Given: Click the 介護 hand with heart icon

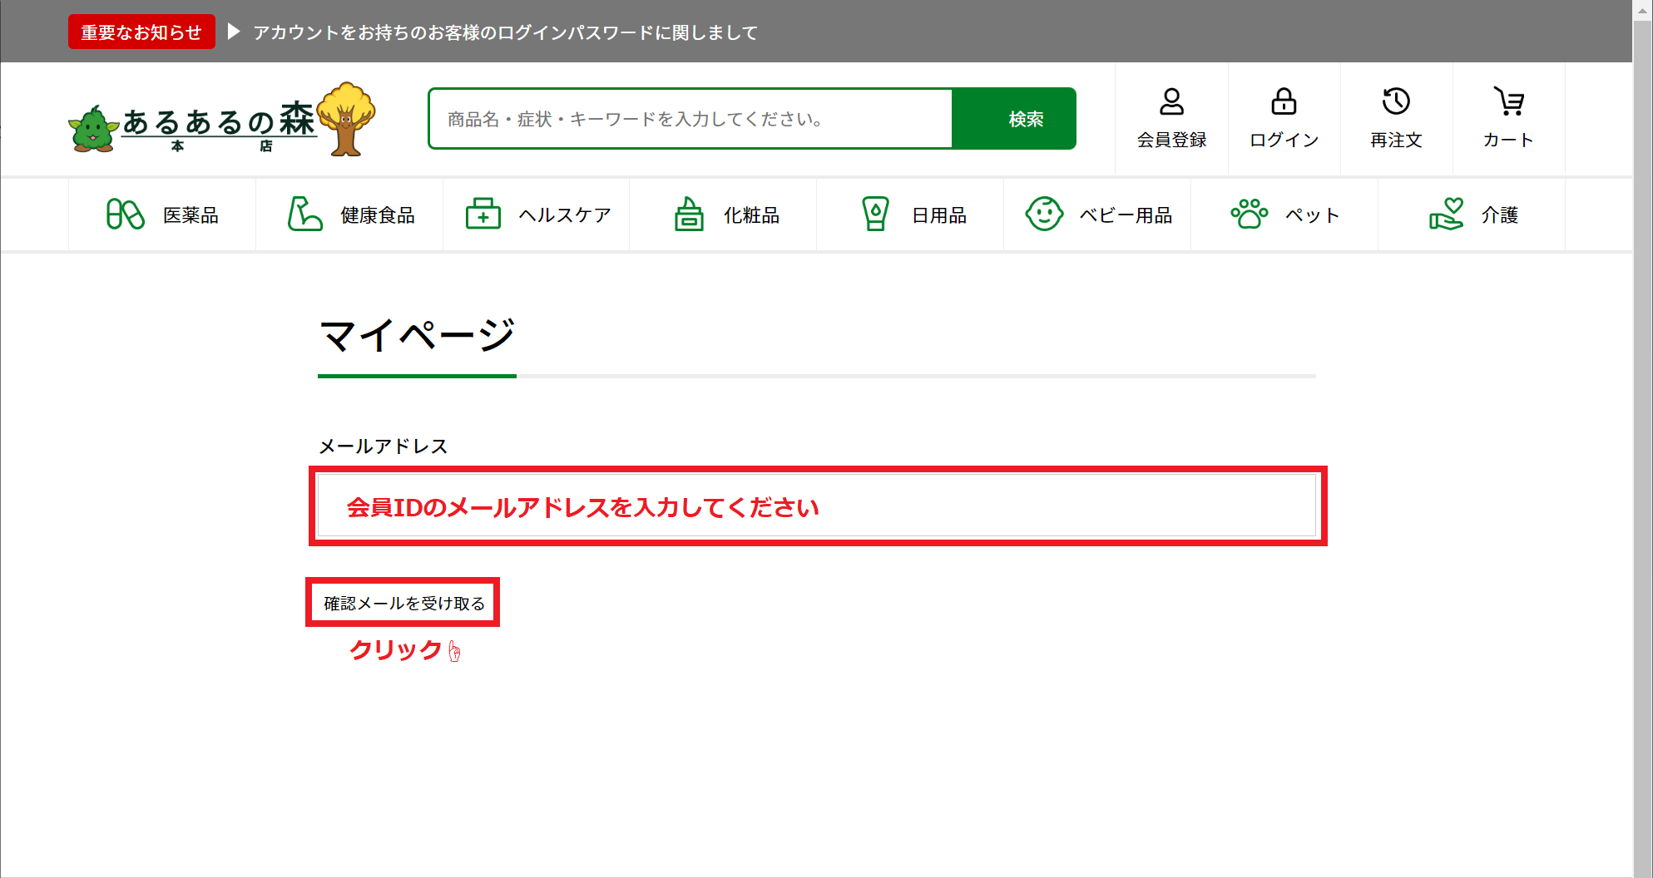Looking at the screenshot, I should 1446,214.
